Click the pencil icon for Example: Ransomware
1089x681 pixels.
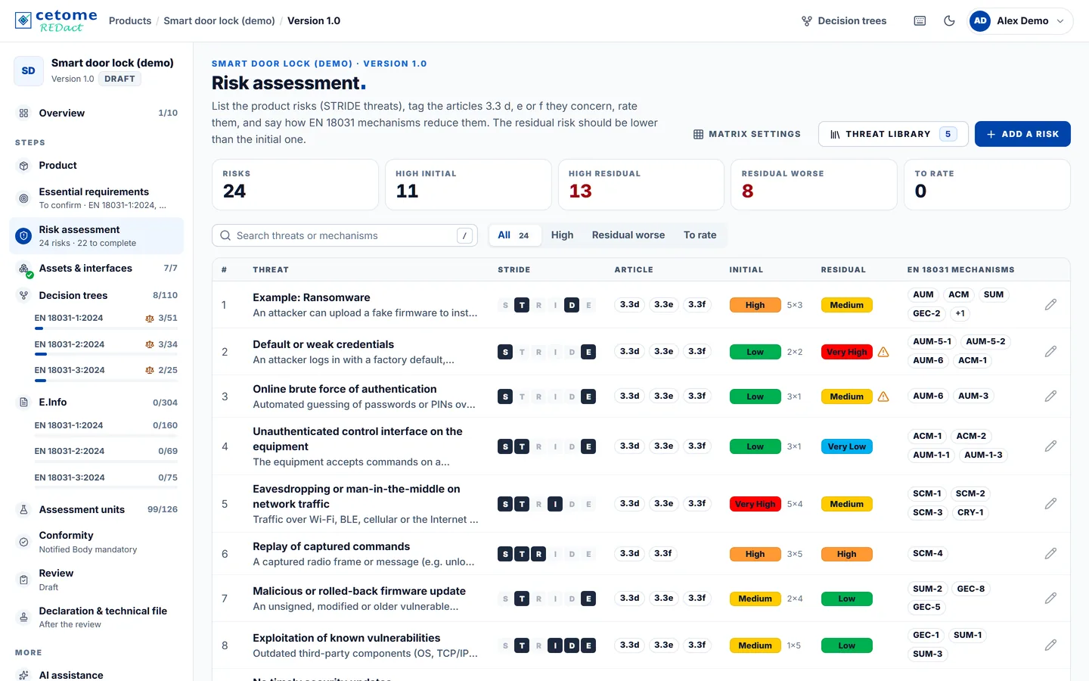[1050, 305]
